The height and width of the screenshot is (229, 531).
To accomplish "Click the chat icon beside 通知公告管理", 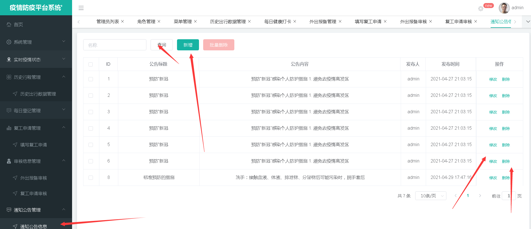I will pyautogui.click(x=9, y=210).
